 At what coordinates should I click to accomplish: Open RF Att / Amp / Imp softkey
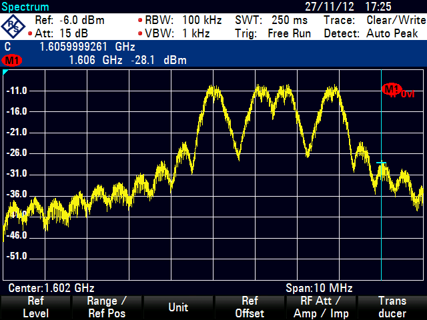coord(320,307)
